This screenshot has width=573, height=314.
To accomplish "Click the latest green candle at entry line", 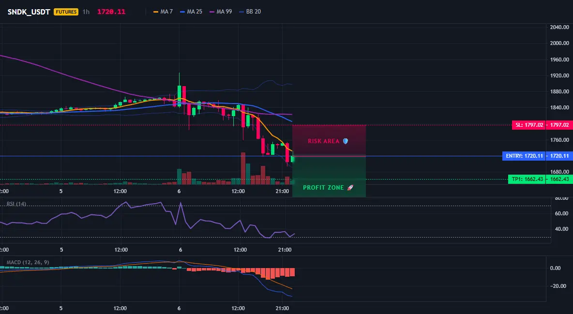I will [x=292, y=159].
